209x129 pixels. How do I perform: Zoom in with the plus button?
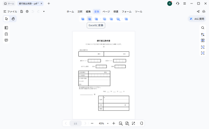114,123
